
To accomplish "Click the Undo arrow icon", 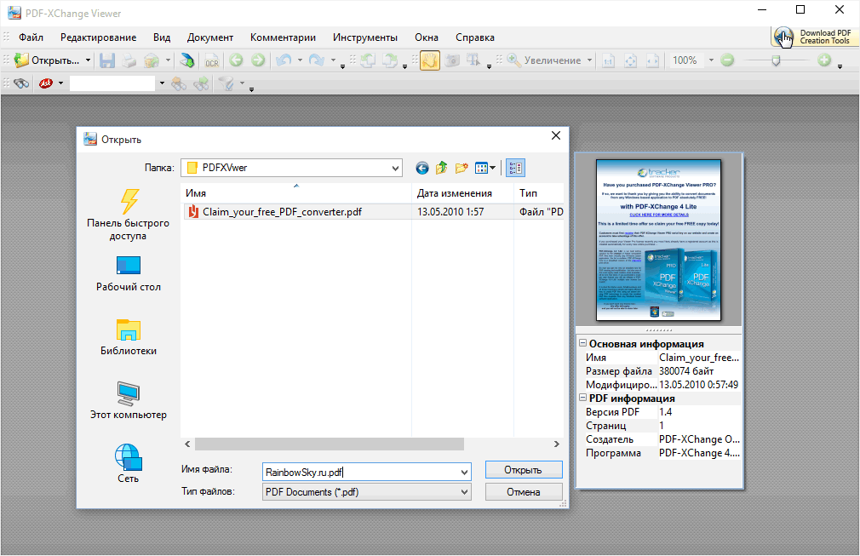I will pos(284,60).
